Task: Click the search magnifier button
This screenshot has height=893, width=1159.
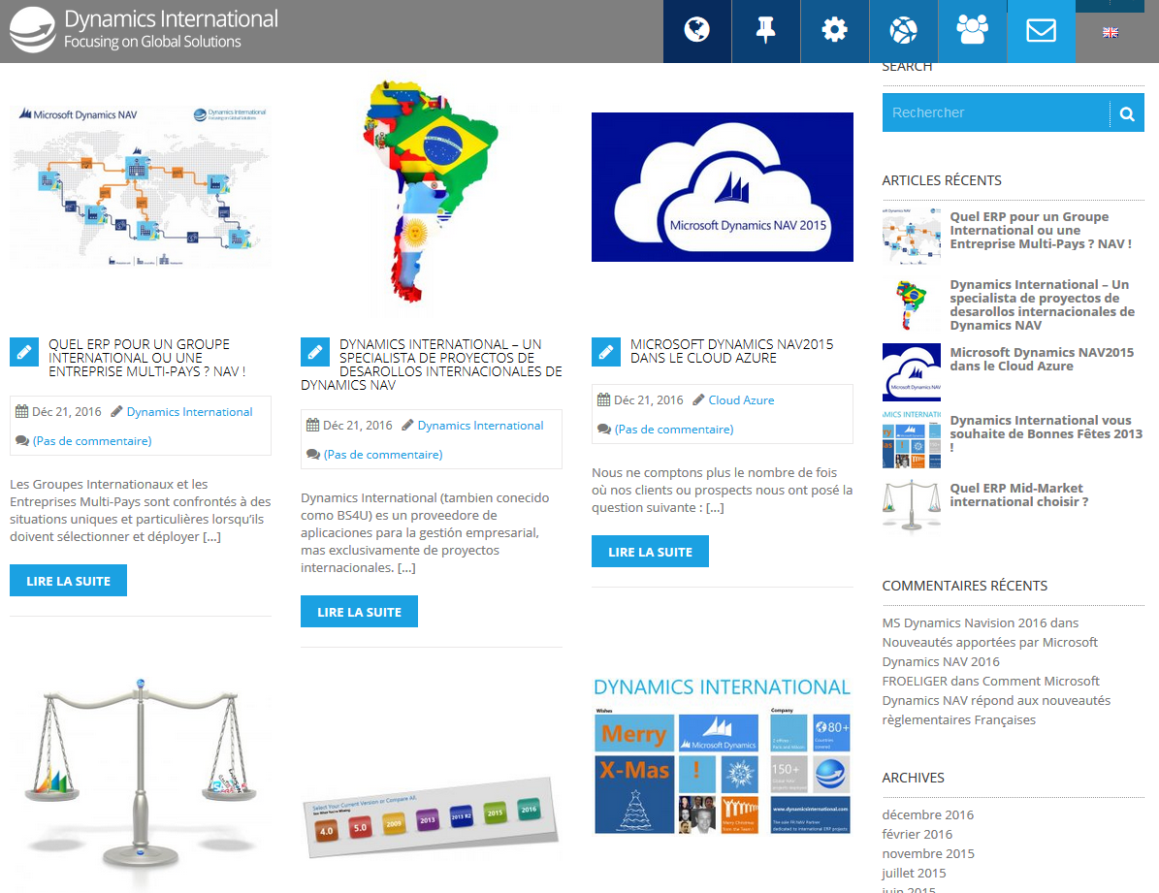Action: [1126, 113]
